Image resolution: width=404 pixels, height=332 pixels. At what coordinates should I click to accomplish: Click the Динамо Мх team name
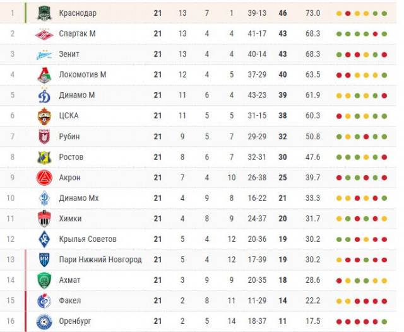point(78,198)
